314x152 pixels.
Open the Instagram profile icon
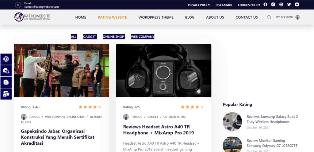273,4
